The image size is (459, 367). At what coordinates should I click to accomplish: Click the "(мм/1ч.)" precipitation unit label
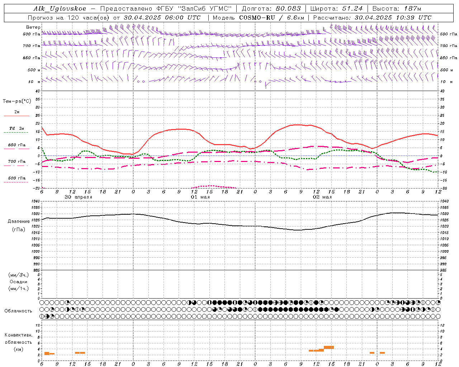coord(19,289)
